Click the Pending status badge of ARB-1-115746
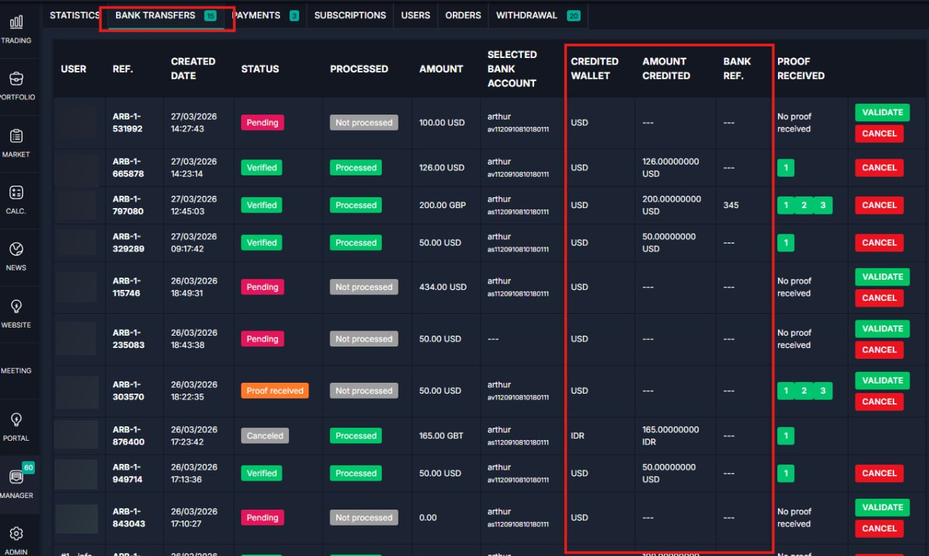This screenshot has width=929, height=556. [x=262, y=287]
